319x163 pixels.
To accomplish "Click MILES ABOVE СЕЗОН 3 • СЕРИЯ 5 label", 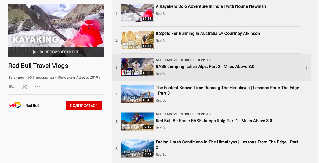I will [183, 114].
